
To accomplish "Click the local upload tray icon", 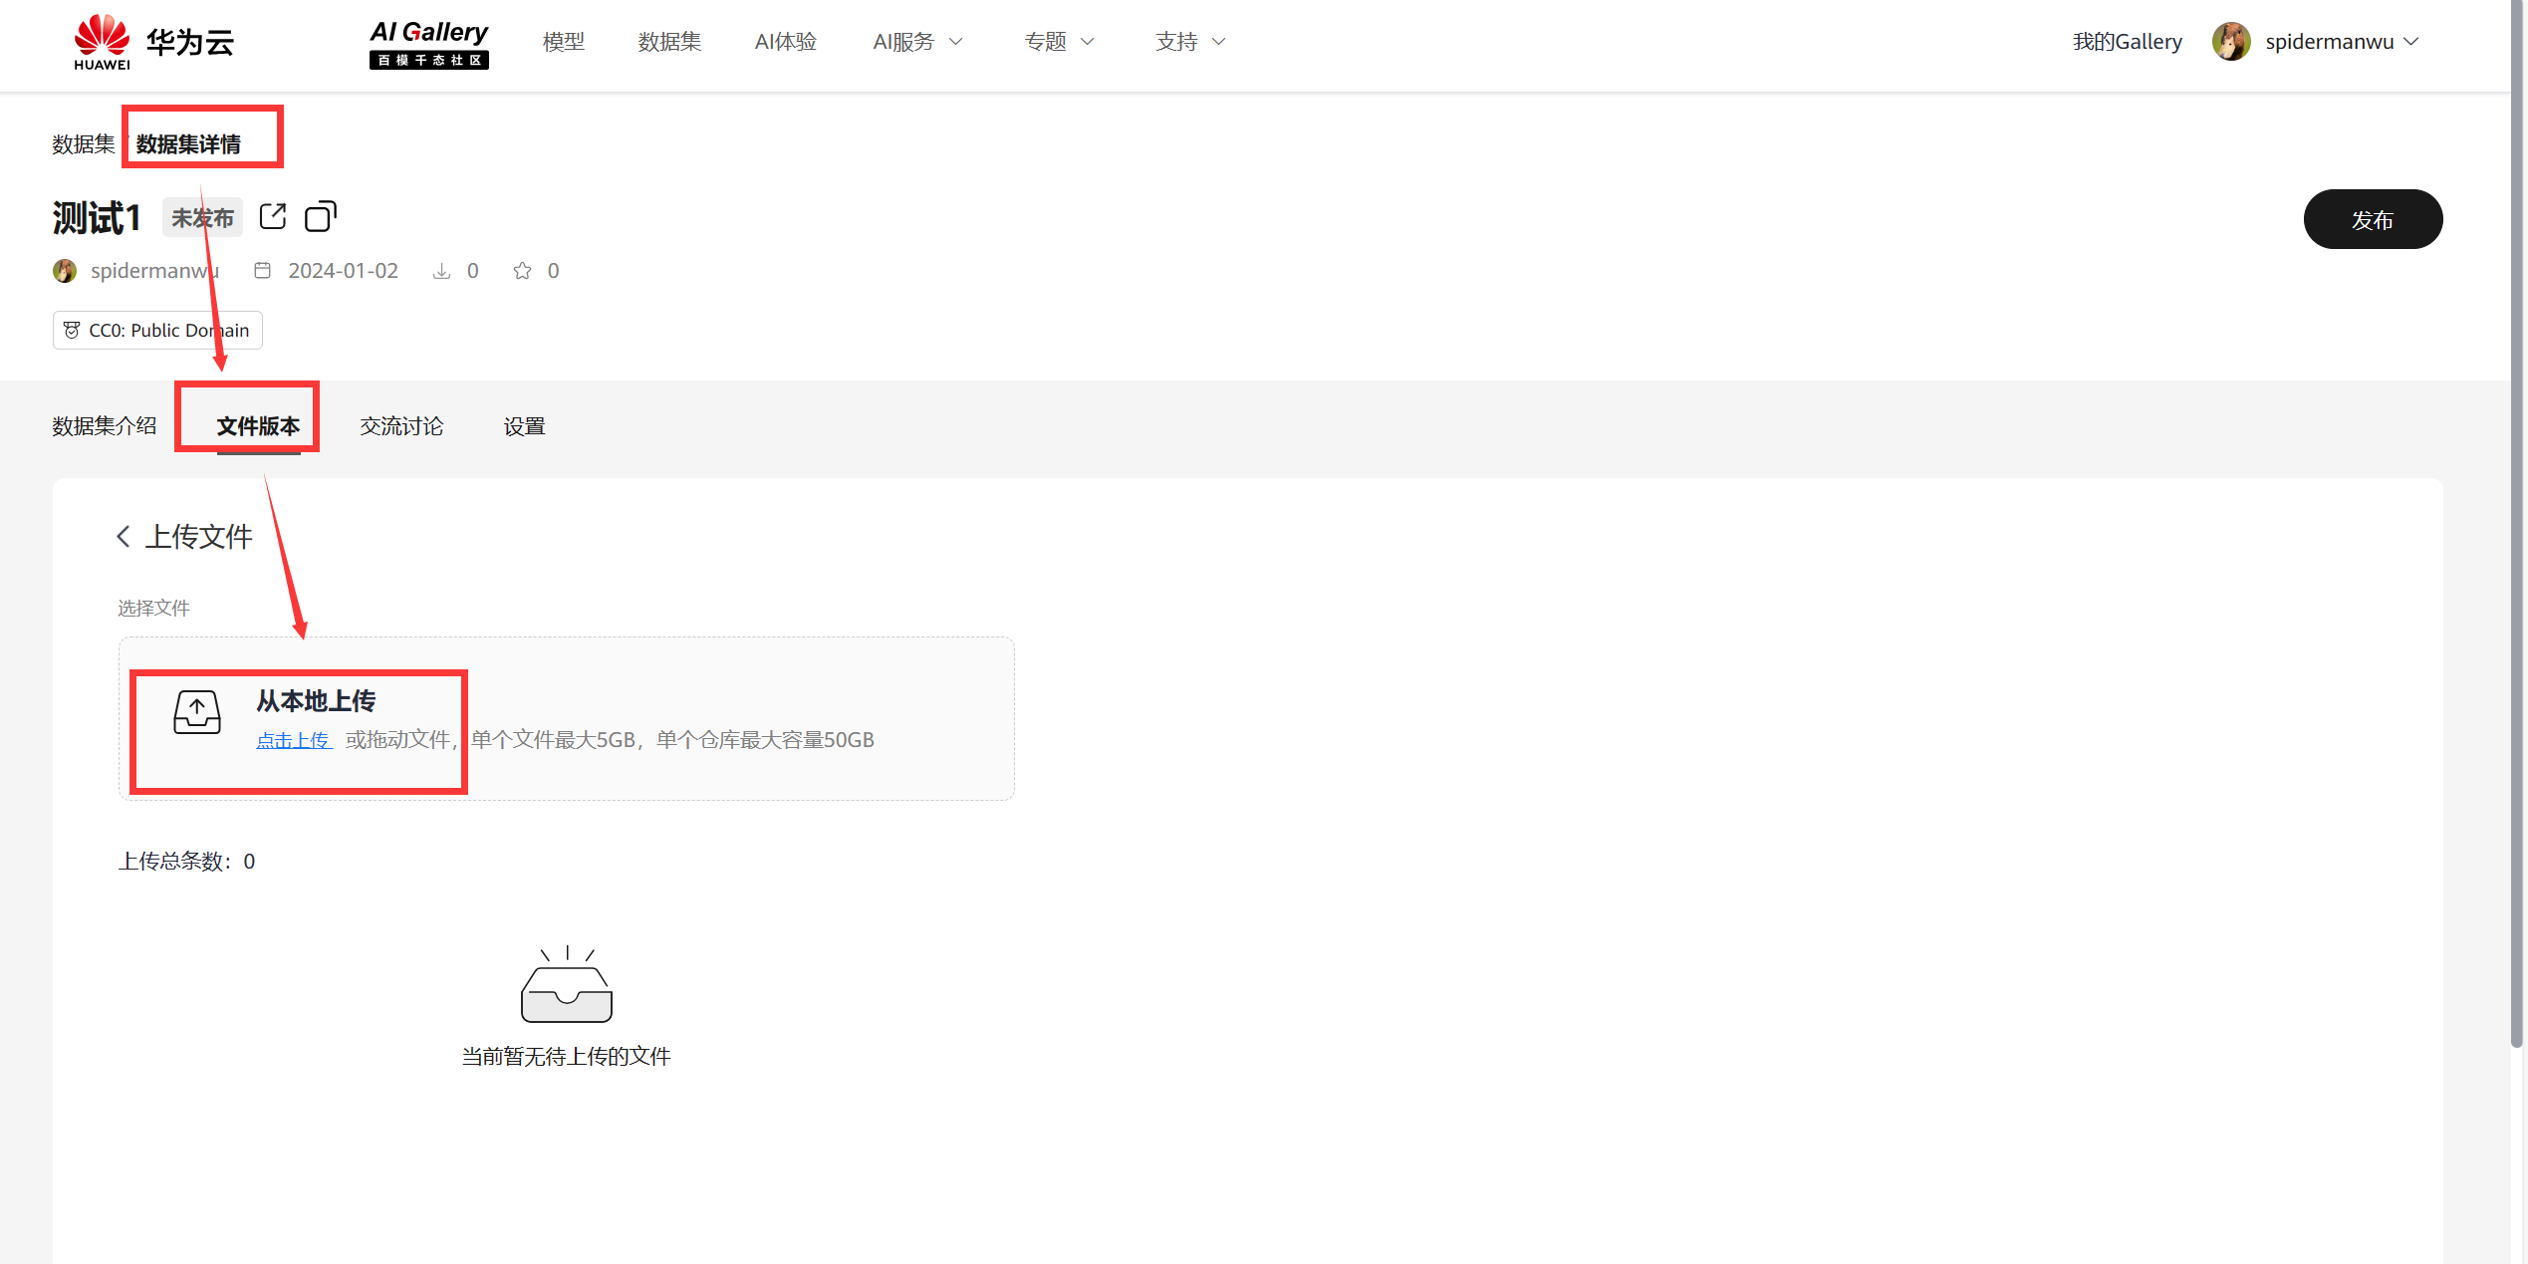I will pos(197,712).
